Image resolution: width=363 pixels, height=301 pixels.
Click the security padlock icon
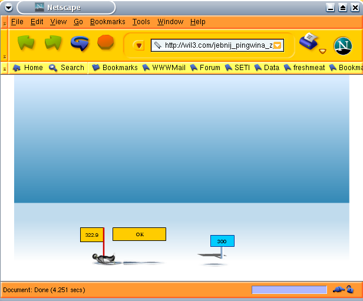pos(350,289)
